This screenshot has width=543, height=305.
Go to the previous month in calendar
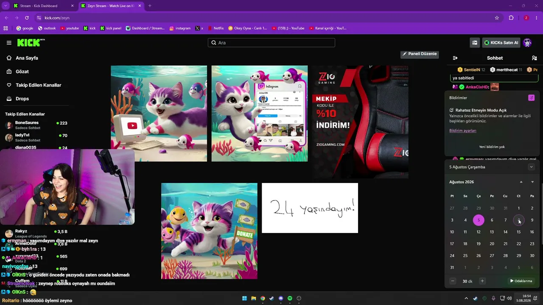coord(521,182)
